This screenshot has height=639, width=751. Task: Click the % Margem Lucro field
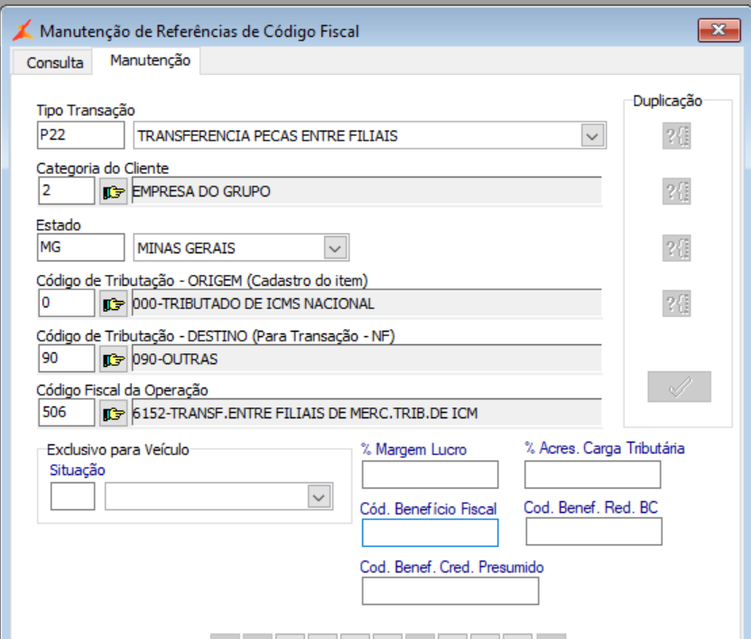coord(430,474)
